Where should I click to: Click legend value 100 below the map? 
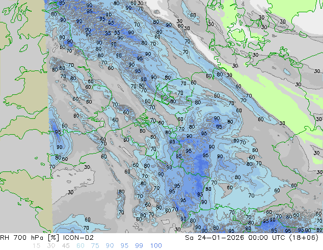(156, 246)
